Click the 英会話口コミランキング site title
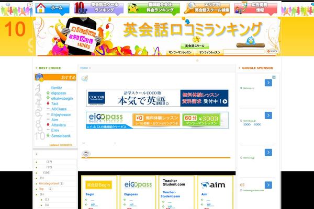Image resolution: width=314 pixels, height=209 pixels. pos(193,30)
